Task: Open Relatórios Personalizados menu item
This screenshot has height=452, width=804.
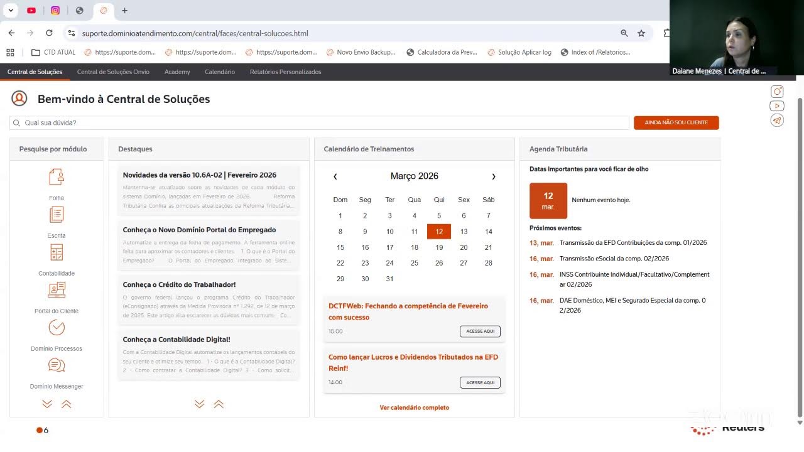Action: click(285, 72)
